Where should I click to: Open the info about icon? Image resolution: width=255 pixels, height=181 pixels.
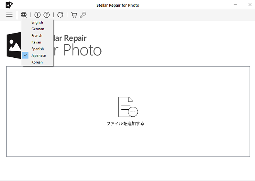tap(38, 15)
